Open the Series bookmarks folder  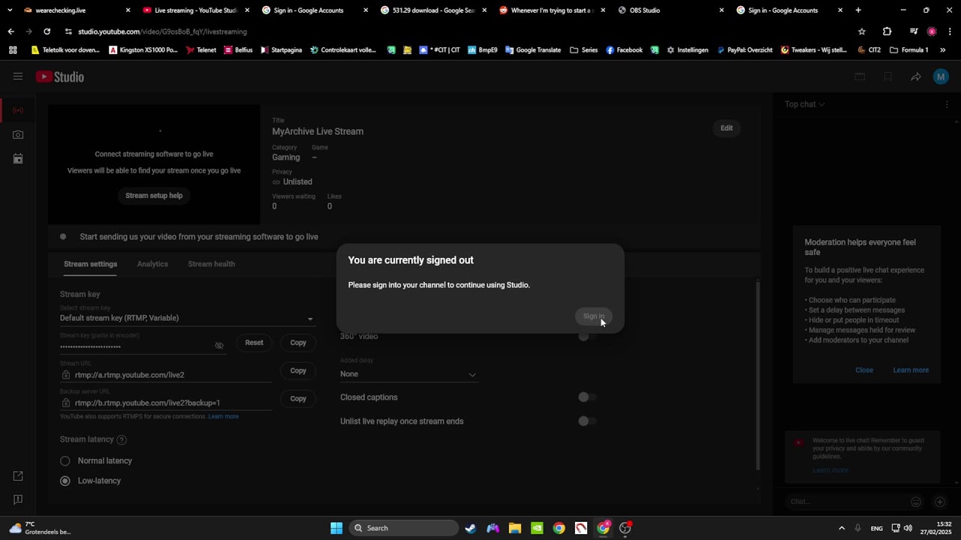[584, 50]
